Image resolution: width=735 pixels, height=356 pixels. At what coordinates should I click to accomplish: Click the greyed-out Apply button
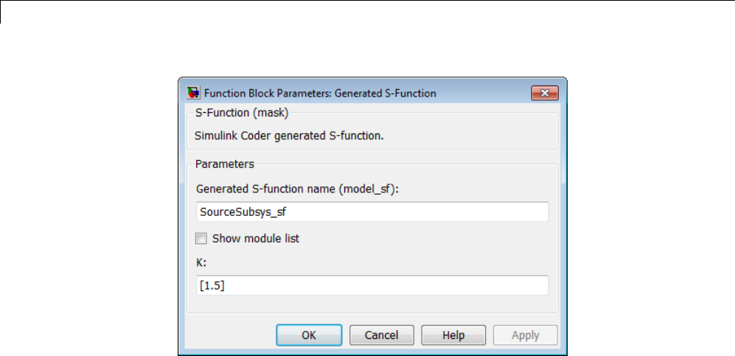click(x=525, y=335)
